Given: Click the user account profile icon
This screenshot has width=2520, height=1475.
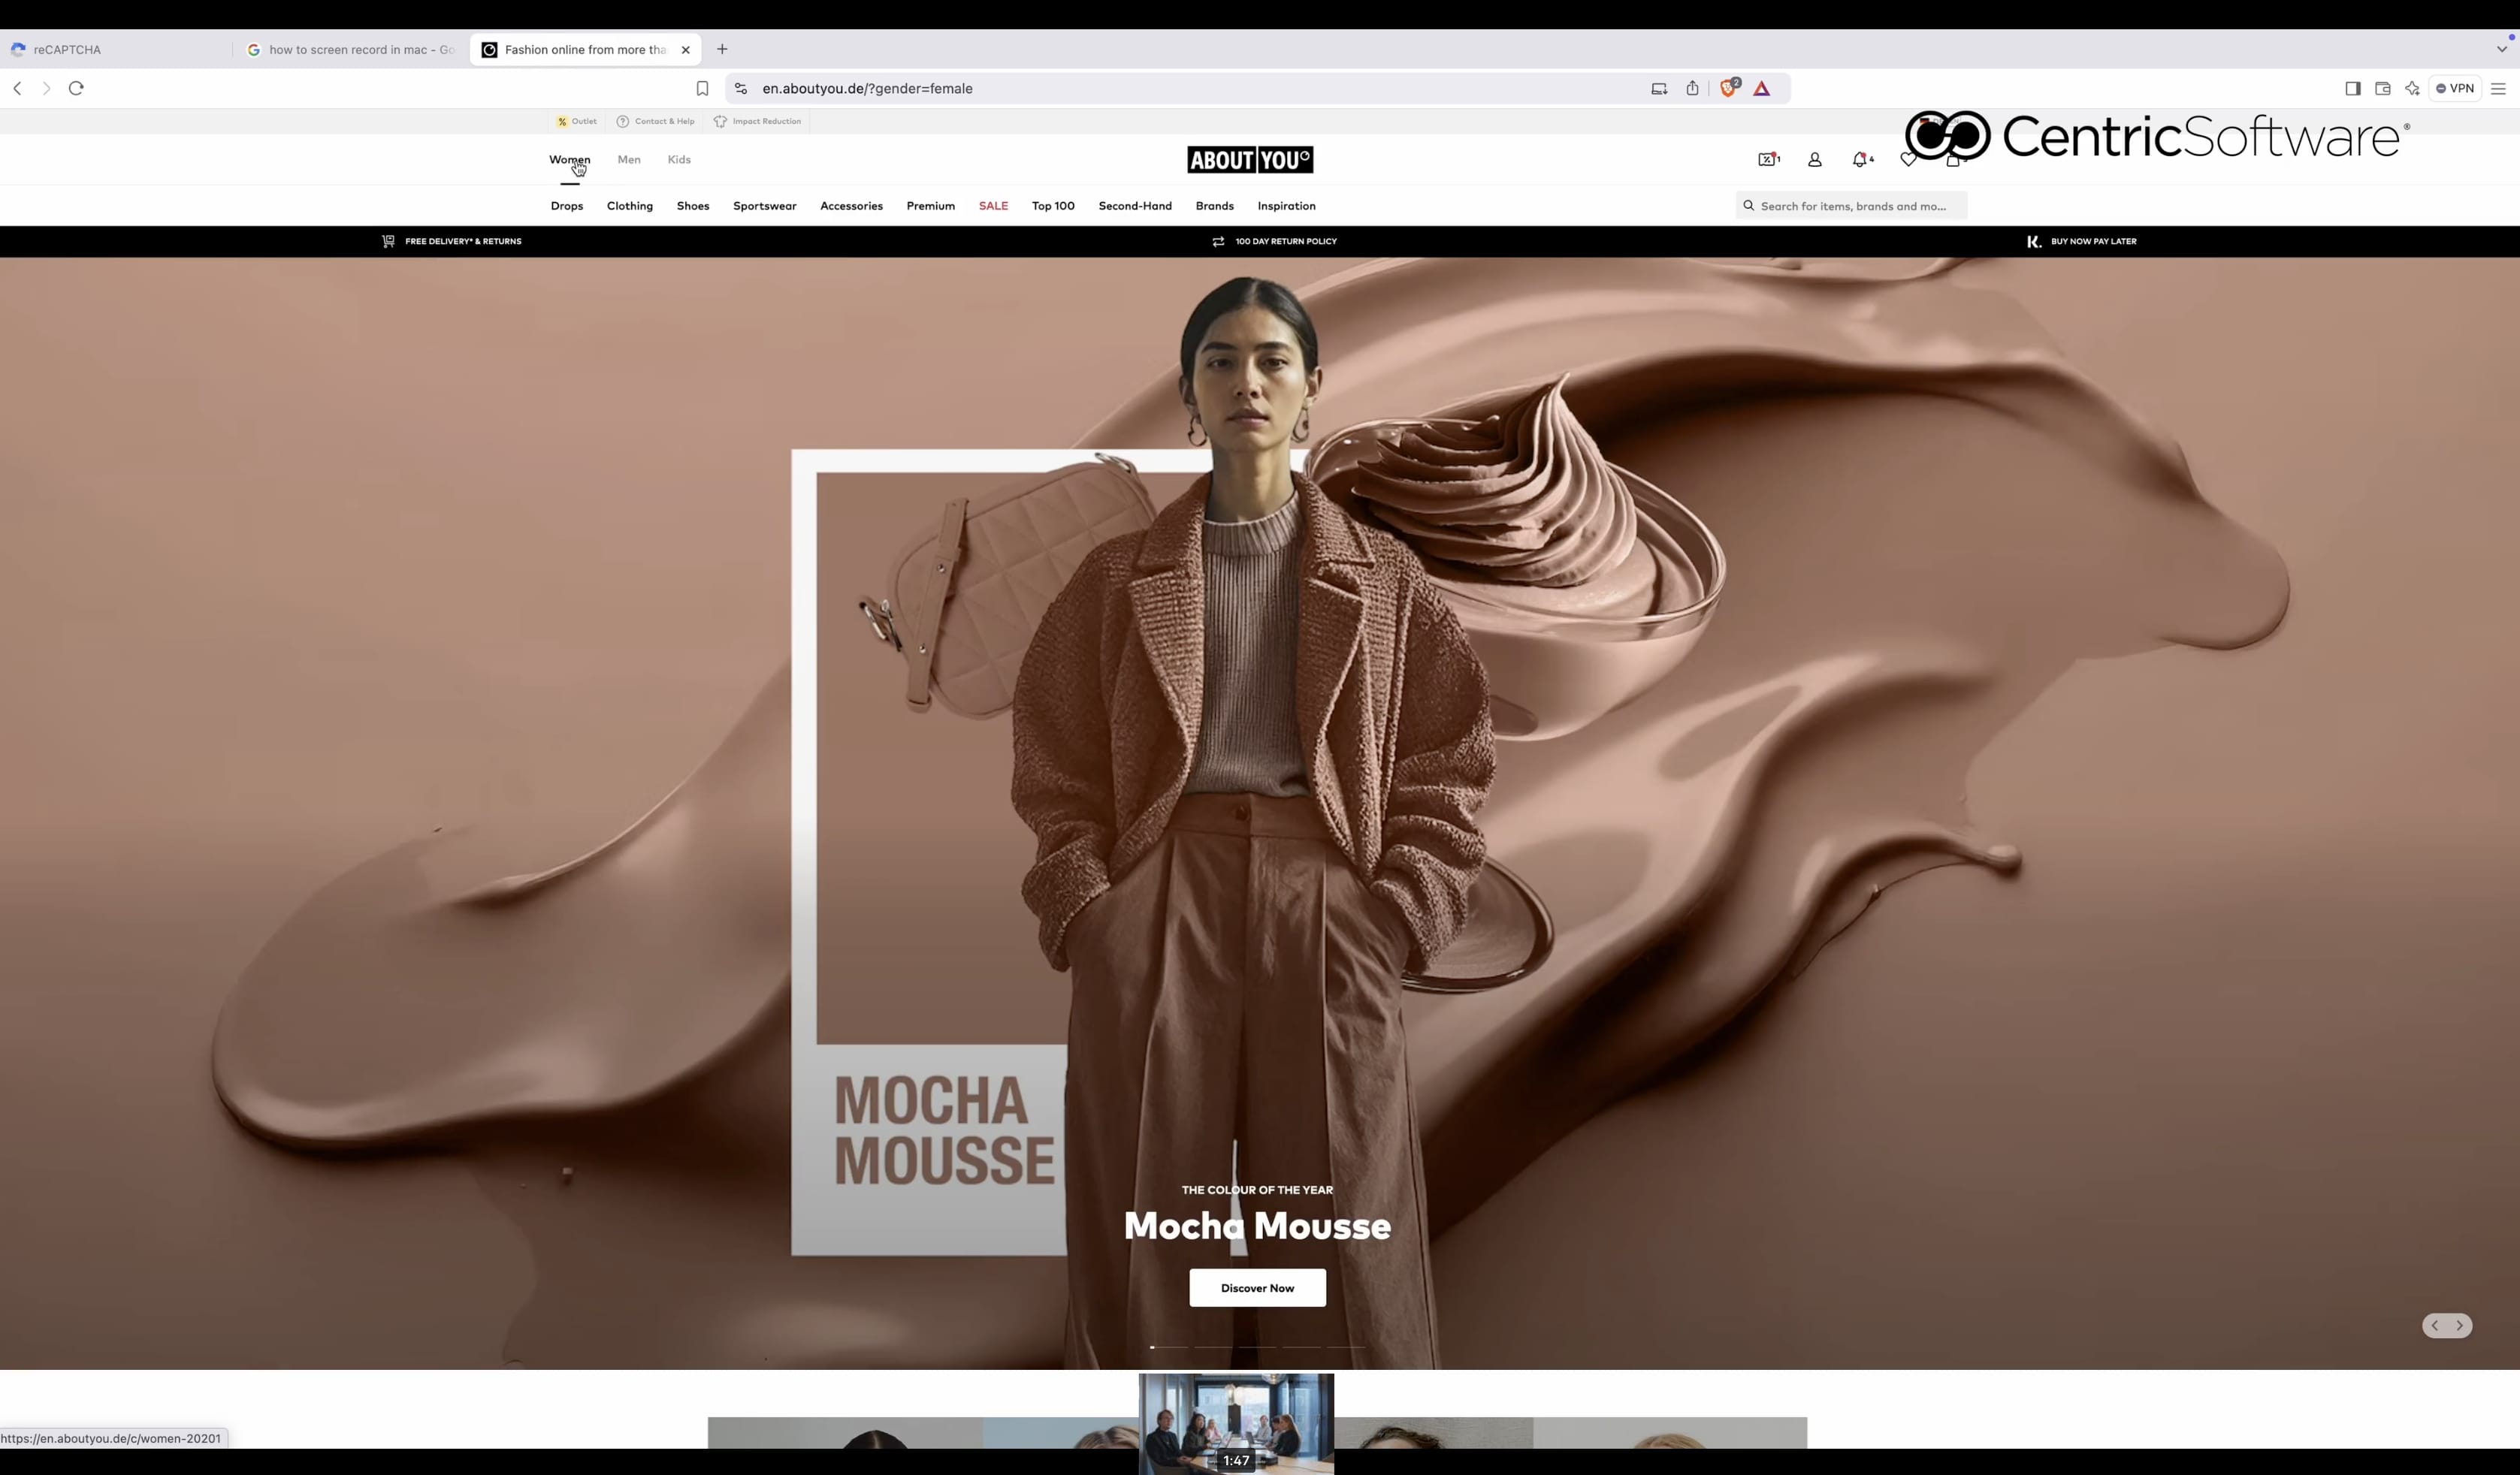Looking at the screenshot, I should pos(1814,160).
